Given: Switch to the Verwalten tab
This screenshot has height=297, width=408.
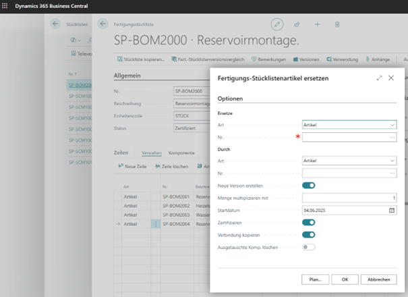Looking at the screenshot, I should tap(152, 153).
